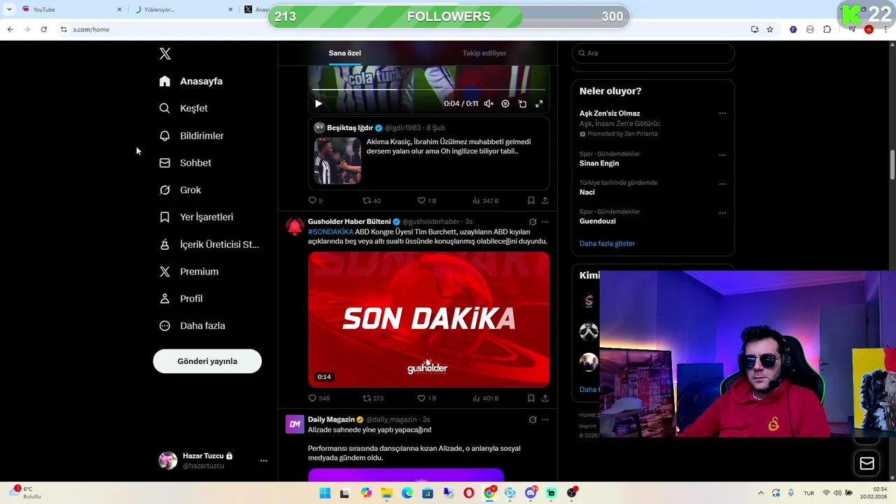Unmute the top feed video
This screenshot has height=504, width=896.
point(489,104)
